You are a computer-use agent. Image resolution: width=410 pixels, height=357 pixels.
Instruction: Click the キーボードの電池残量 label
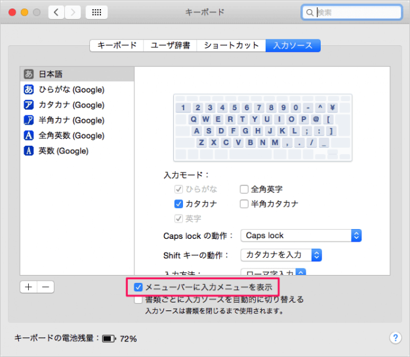point(56,338)
